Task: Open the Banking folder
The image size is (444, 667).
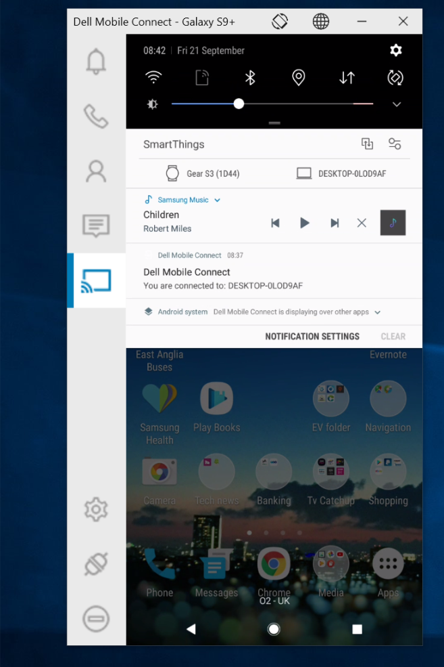Action: (x=274, y=472)
